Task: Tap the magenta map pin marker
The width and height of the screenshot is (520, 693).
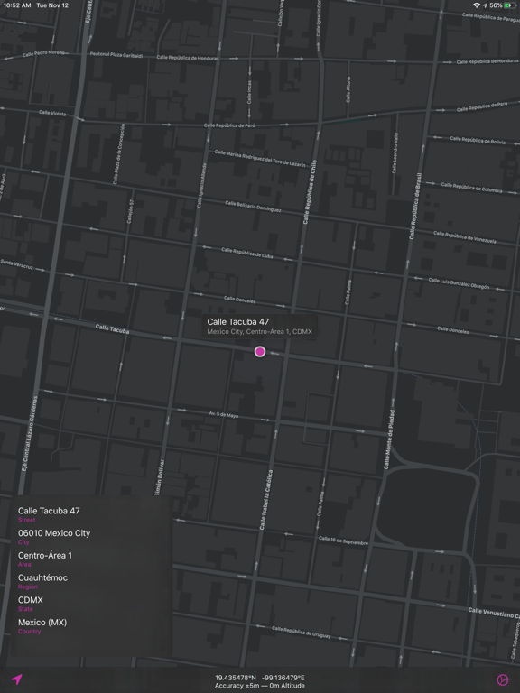Action: point(260,351)
